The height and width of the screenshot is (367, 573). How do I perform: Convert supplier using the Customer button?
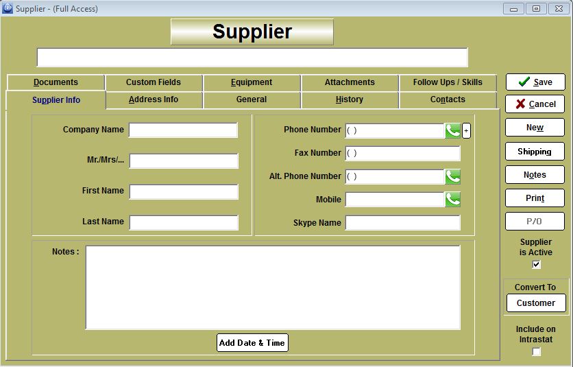tap(535, 303)
